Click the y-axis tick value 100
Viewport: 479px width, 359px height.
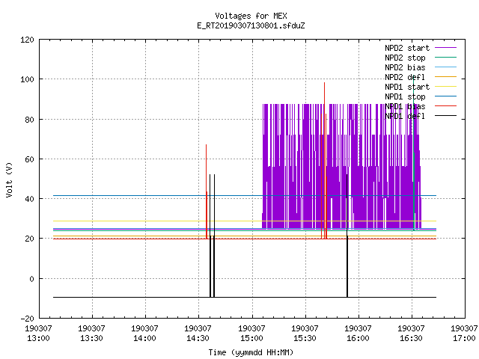click(27, 79)
